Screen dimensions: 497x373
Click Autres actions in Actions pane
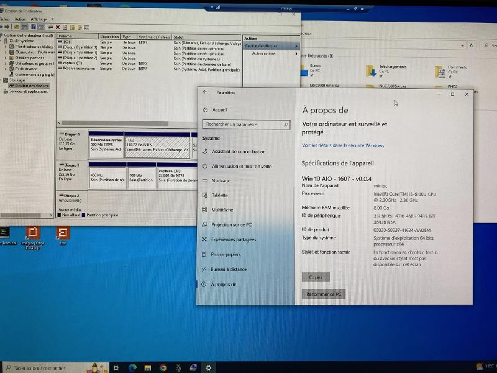tap(263, 53)
